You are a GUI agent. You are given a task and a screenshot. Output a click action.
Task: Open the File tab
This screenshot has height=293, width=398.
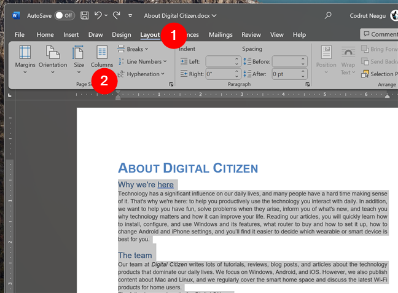coord(20,34)
